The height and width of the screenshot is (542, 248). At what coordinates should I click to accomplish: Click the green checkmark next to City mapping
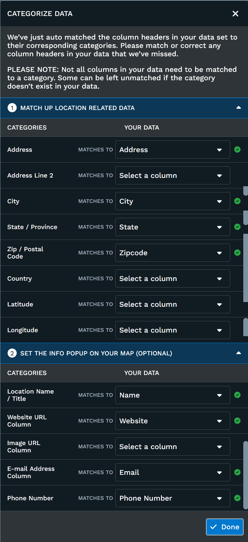pos(237,201)
